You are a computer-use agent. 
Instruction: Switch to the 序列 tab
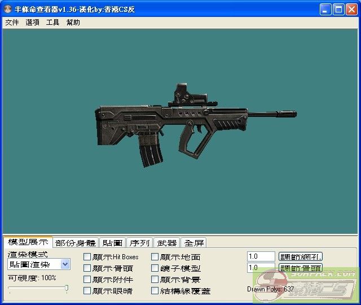(139, 243)
